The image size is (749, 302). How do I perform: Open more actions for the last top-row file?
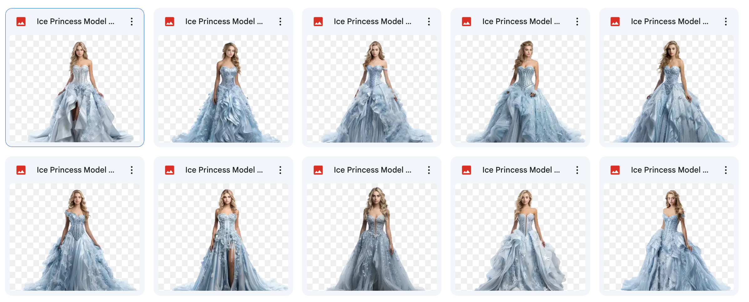[x=726, y=21]
